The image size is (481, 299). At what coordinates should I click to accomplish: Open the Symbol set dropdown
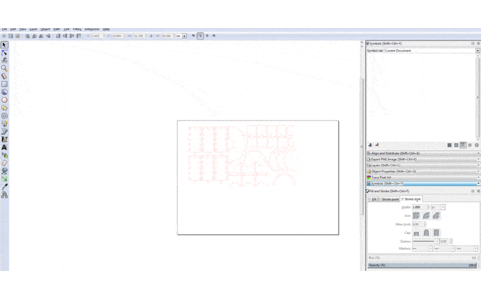pos(432,51)
